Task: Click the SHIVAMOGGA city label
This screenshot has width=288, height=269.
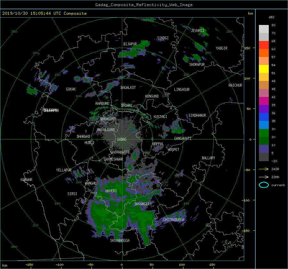Action: (120, 240)
